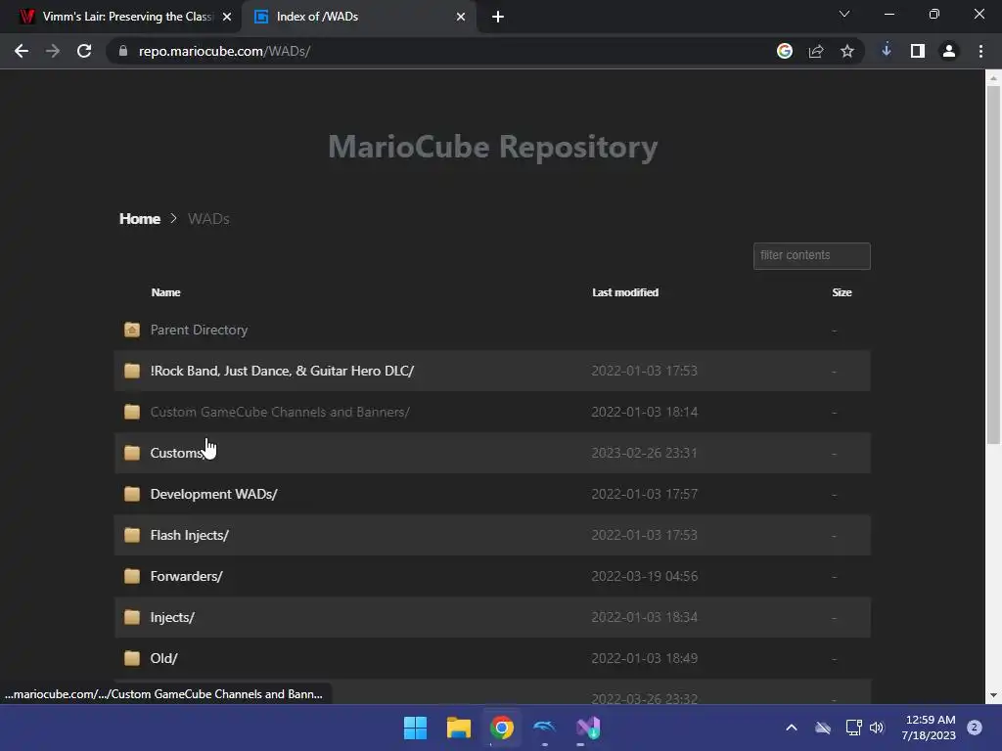Click the folder icon beside Development WADs
Viewport: 1002px width, 751px height.
click(x=132, y=494)
